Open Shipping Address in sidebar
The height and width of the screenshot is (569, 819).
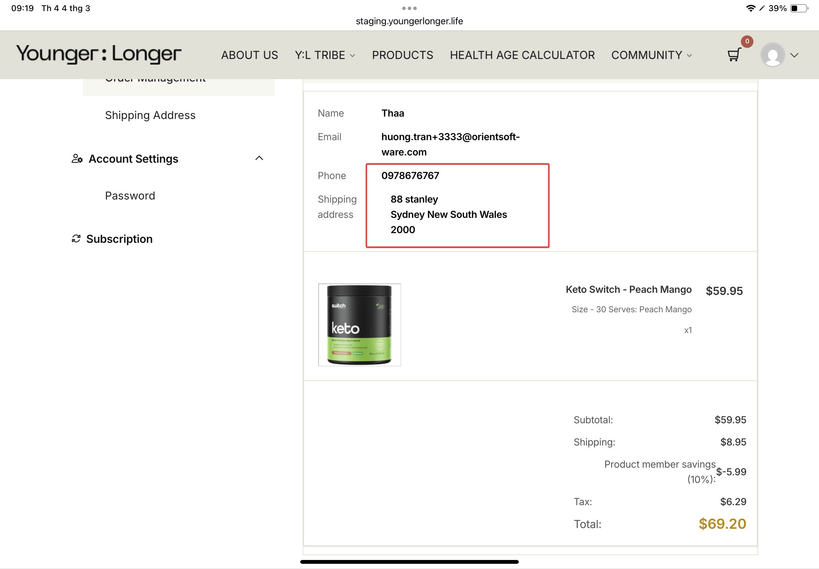click(150, 115)
